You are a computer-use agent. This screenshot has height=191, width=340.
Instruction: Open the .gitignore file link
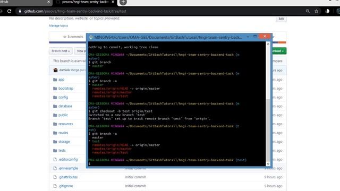pyautogui.click(x=66, y=186)
